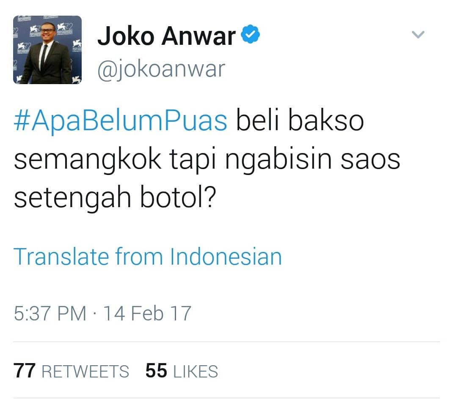Click the tweet text 'beli bakso'
The image size is (455, 402).
click(300, 120)
